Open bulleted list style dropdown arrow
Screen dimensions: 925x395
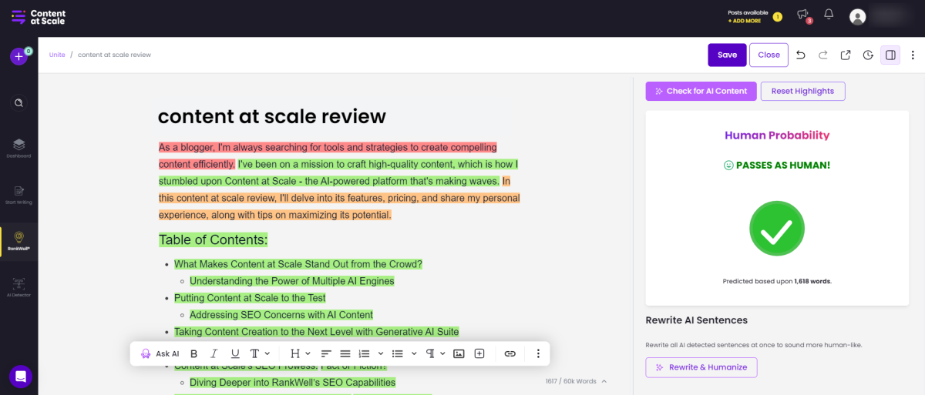point(414,353)
